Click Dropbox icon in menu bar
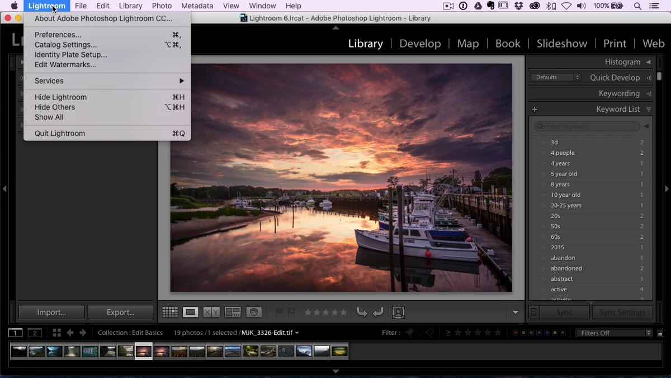This screenshot has height=378, width=671. pos(519,6)
